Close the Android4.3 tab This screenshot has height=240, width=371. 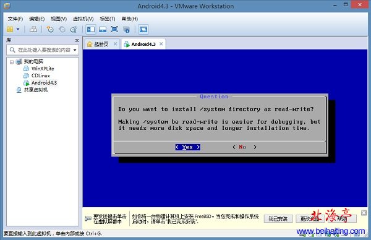click(161, 44)
